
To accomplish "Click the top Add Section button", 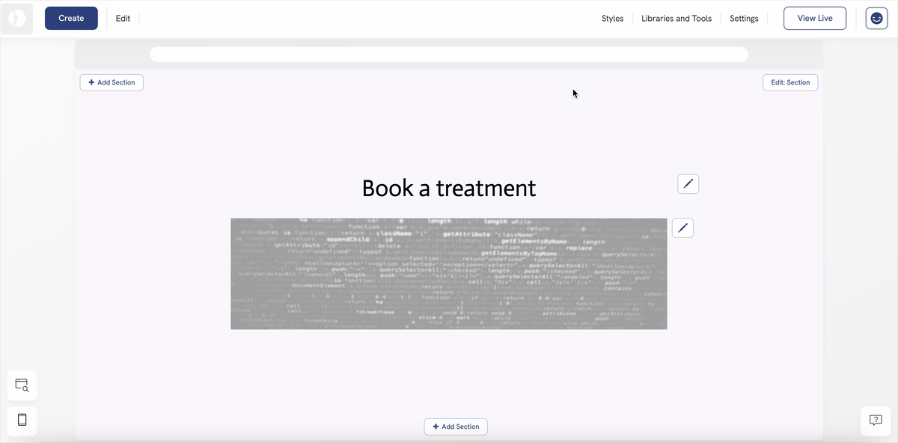I will pos(112,82).
